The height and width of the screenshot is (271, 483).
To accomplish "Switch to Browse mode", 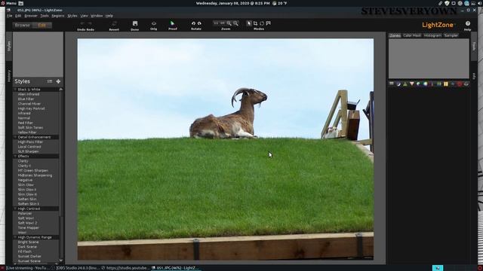I will 23,25.
